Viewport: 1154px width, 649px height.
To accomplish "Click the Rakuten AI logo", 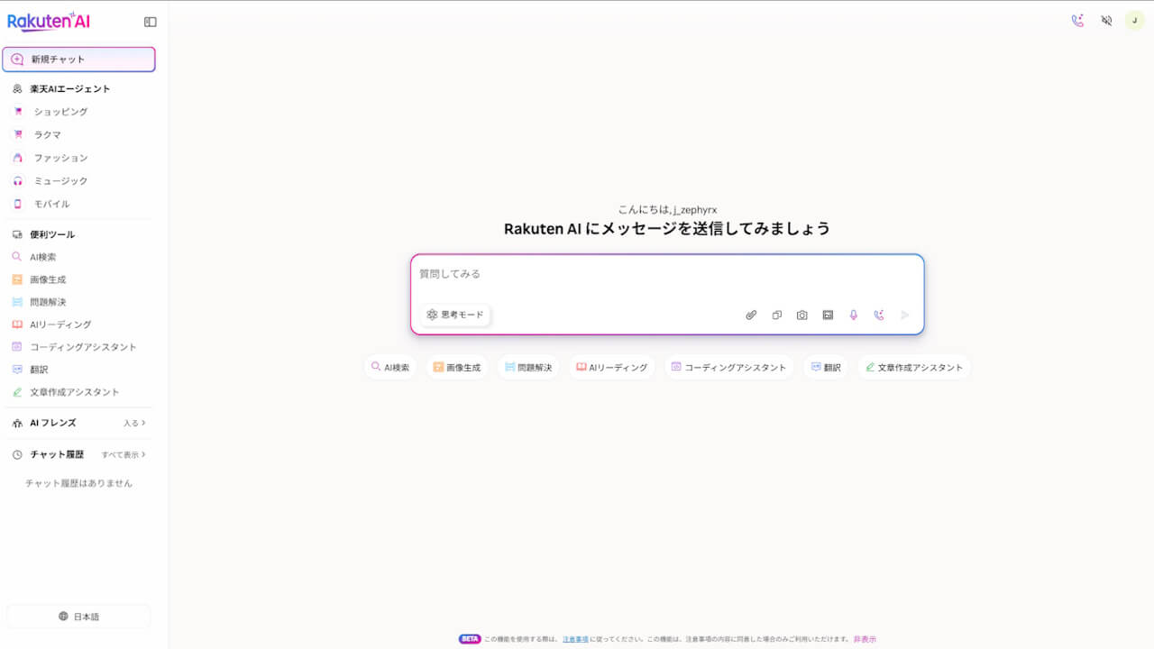I will (50, 22).
